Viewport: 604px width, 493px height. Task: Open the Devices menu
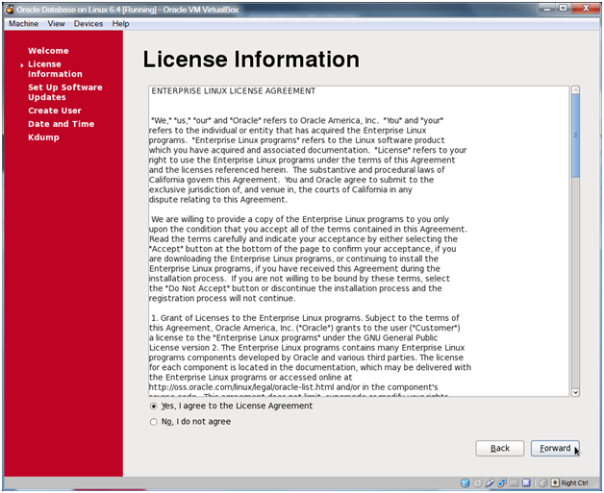[88, 23]
